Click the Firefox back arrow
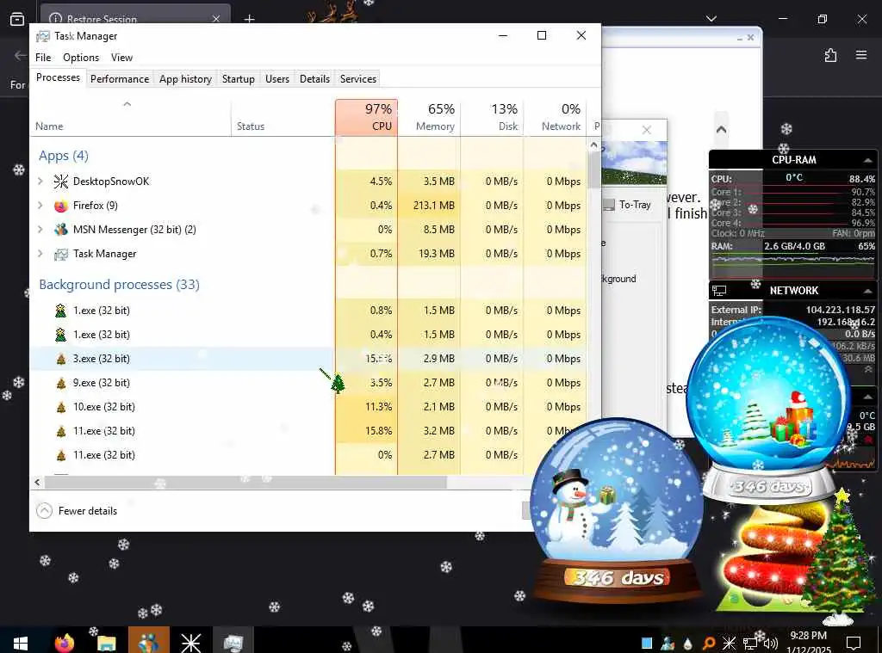The width and height of the screenshot is (882, 653). [21, 55]
